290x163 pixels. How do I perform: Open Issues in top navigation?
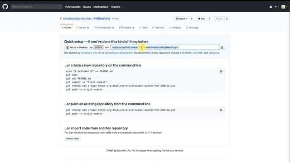87,7
